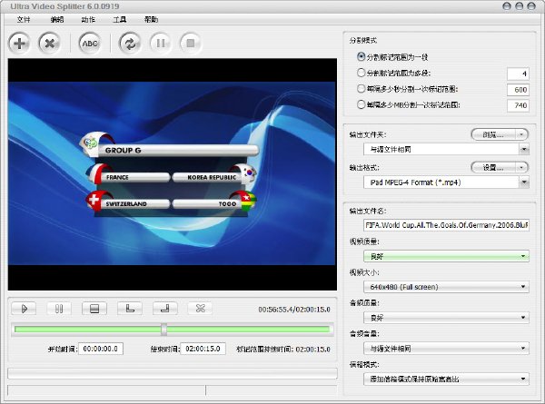
Task: Click the full-screen preview button under video
Action: tap(94, 309)
